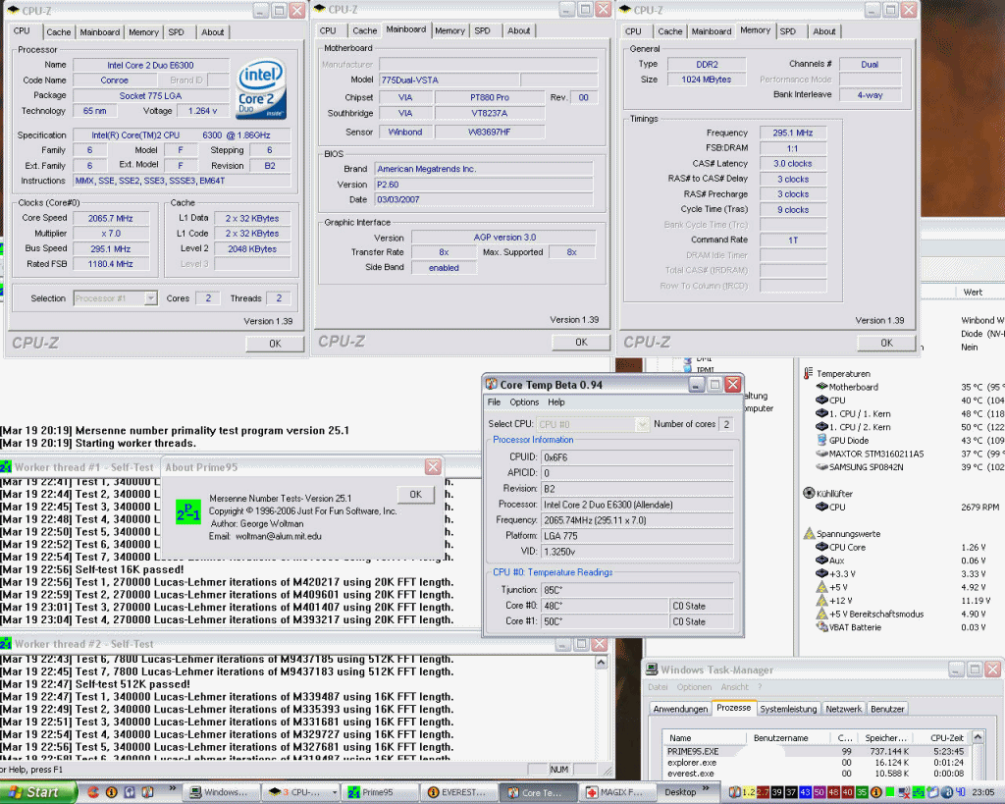The height and width of the screenshot is (804, 1005).
Task: Click the Prime95 taskbar button
Action: (x=378, y=792)
